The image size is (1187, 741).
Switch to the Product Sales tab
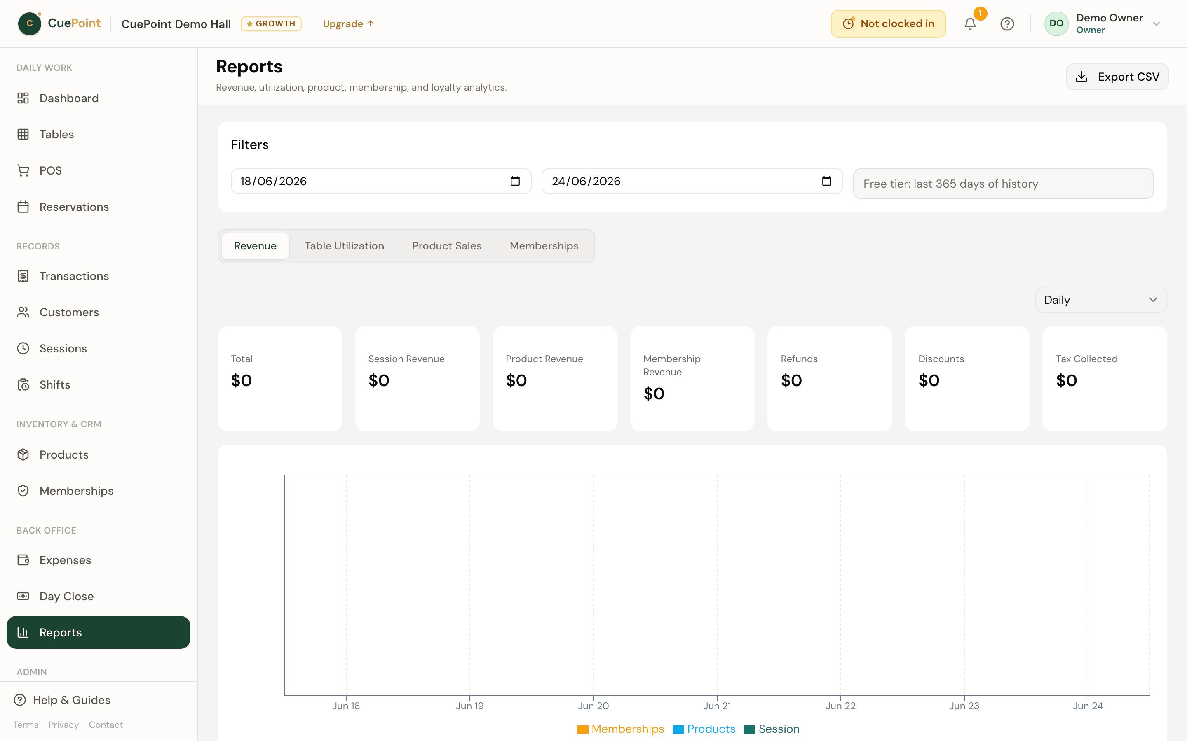[x=447, y=246]
